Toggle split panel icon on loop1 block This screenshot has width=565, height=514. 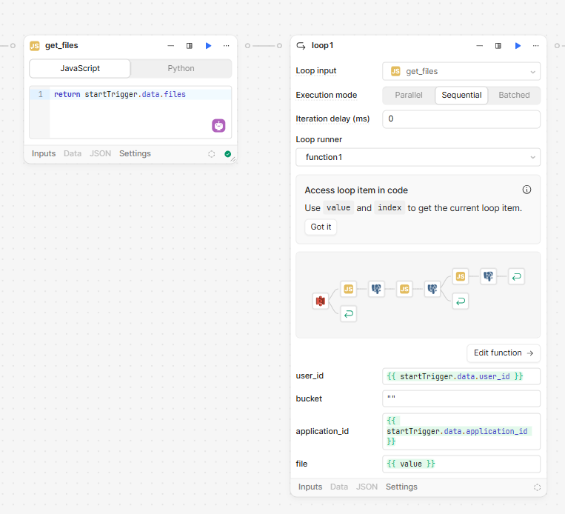[x=498, y=46]
